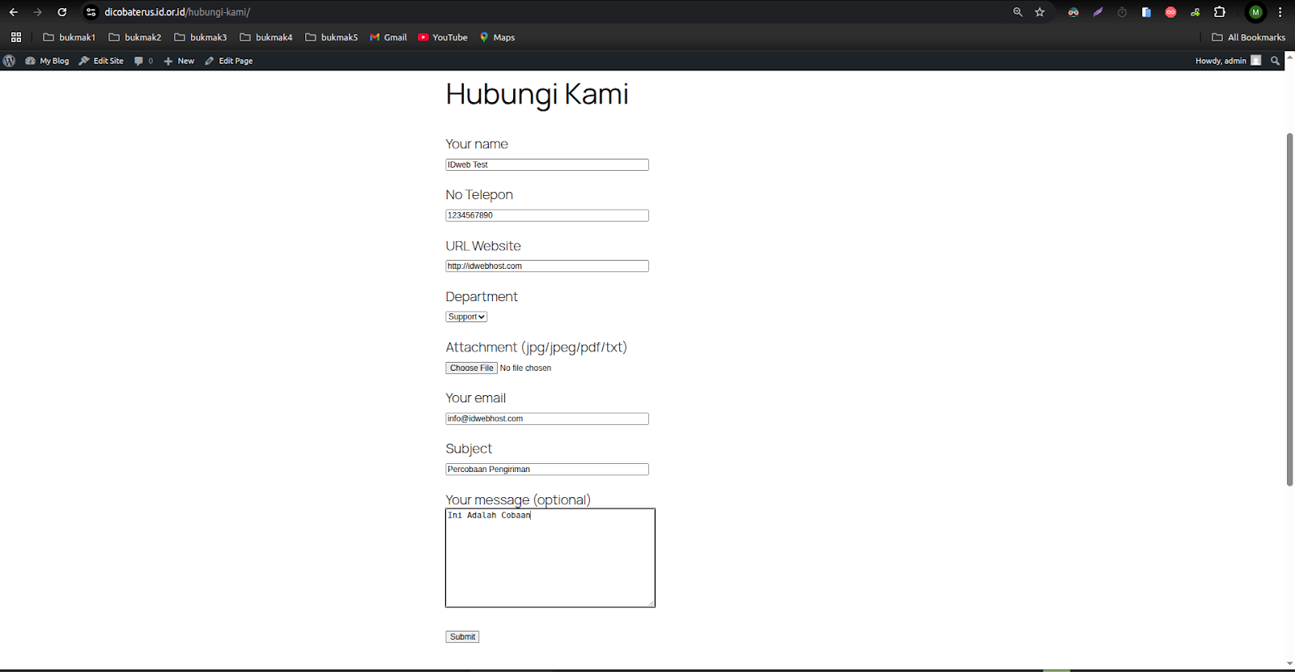This screenshot has width=1295, height=672.
Task: Click the browser zoom magnifier icon
Action: [x=1018, y=12]
